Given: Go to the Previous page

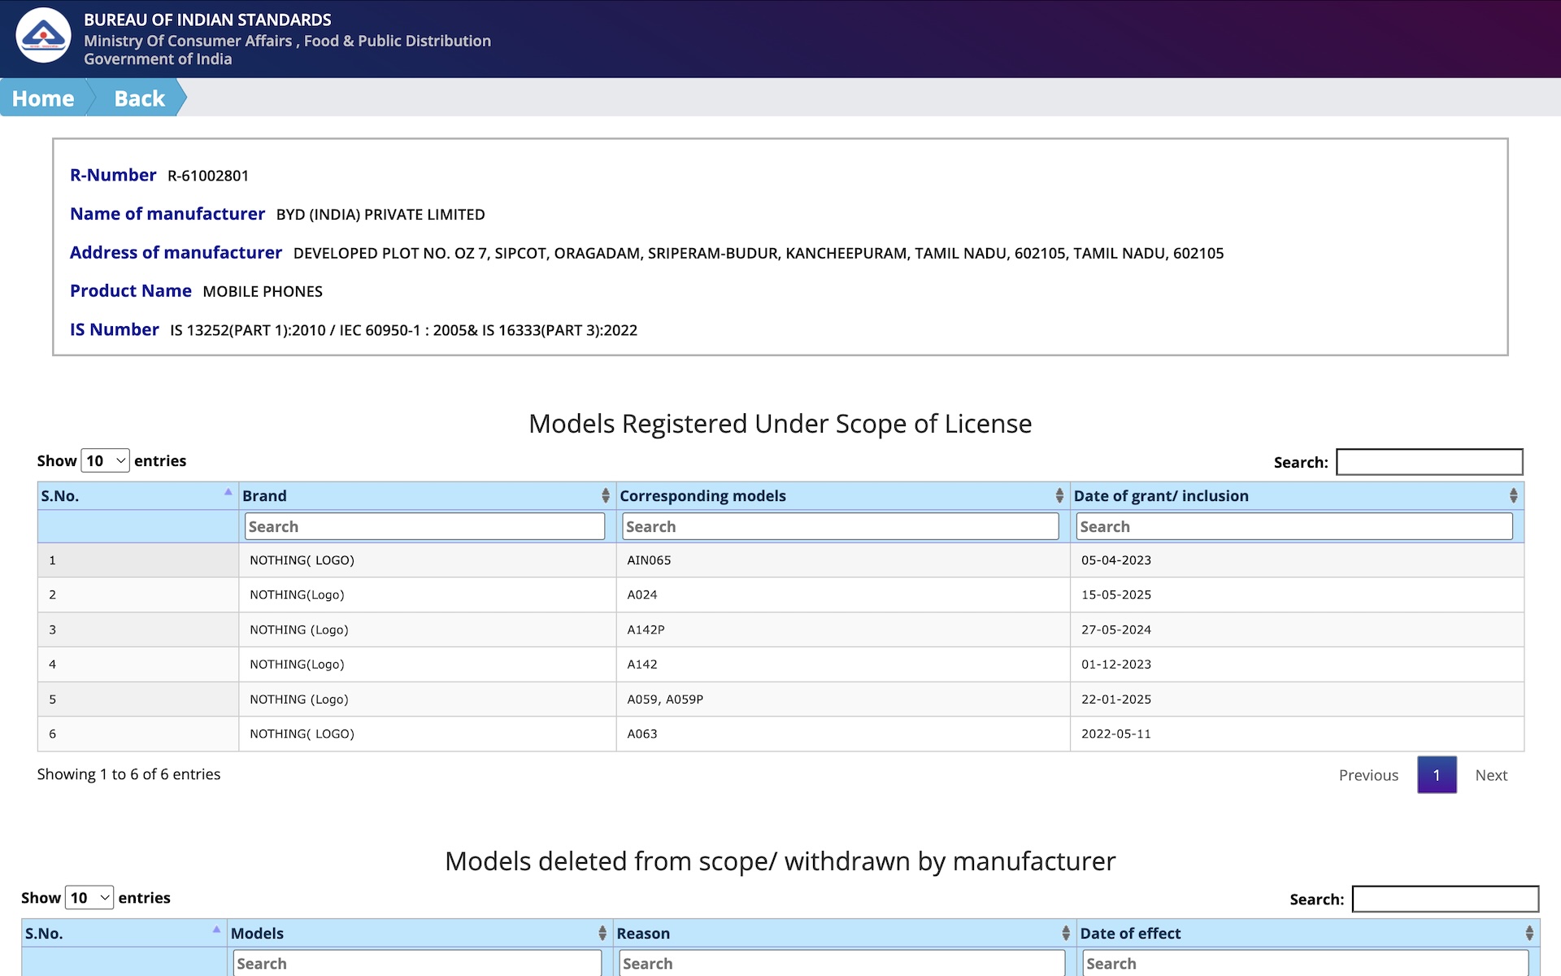Looking at the screenshot, I should (x=1368, y=775).
